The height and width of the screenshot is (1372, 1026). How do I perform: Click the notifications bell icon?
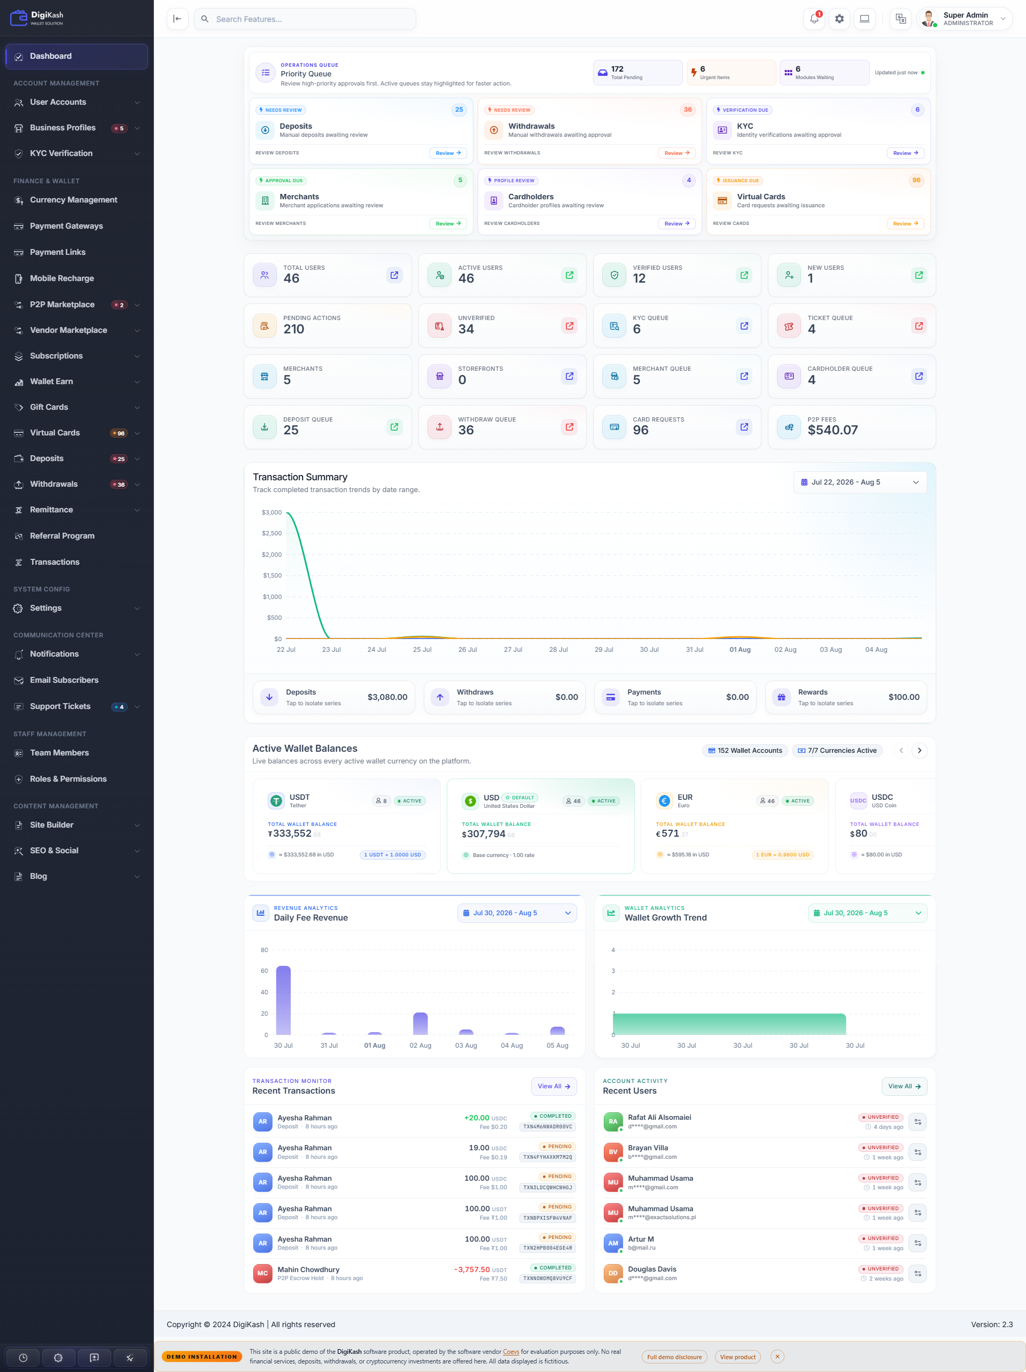click(814, 19)
